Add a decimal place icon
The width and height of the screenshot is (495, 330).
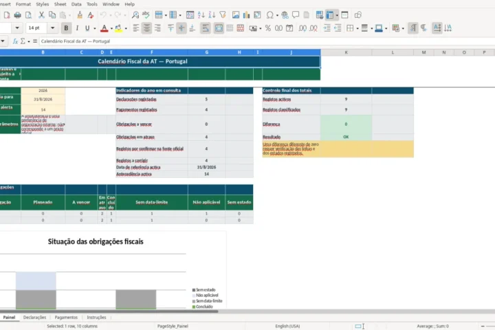point(302,28)
